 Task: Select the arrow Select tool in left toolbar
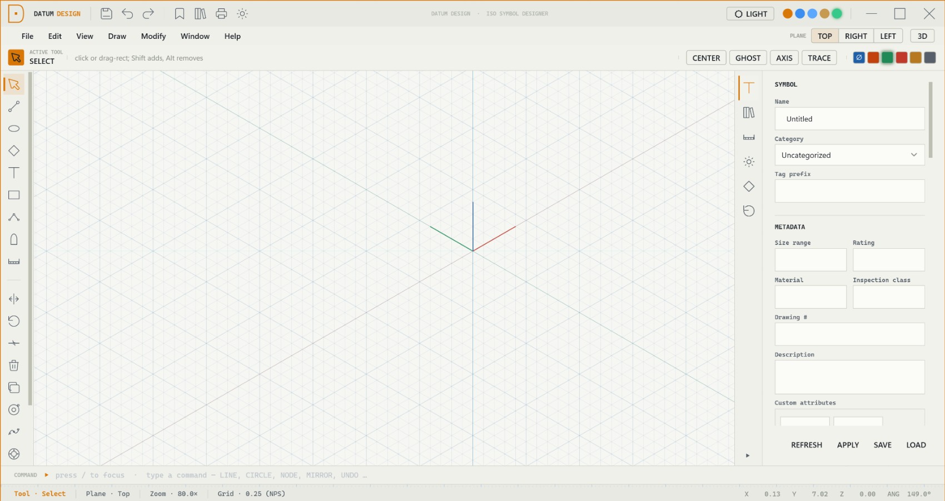14,84
